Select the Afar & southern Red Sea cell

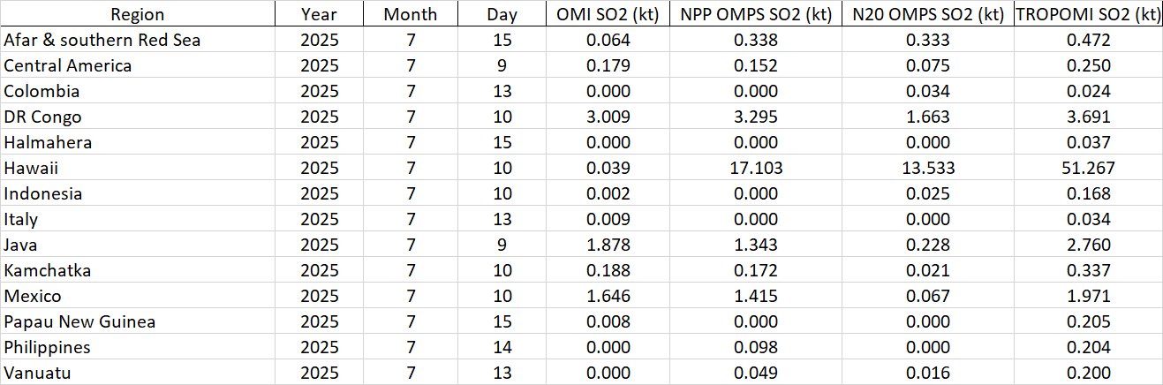coord(102,40)
